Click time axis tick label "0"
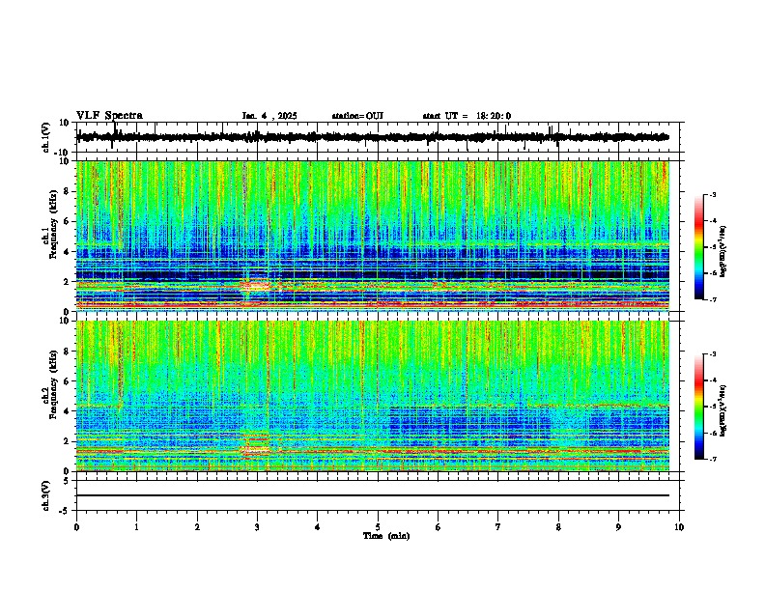This screenshot has width=765, height=591. [x=76, y=527]
